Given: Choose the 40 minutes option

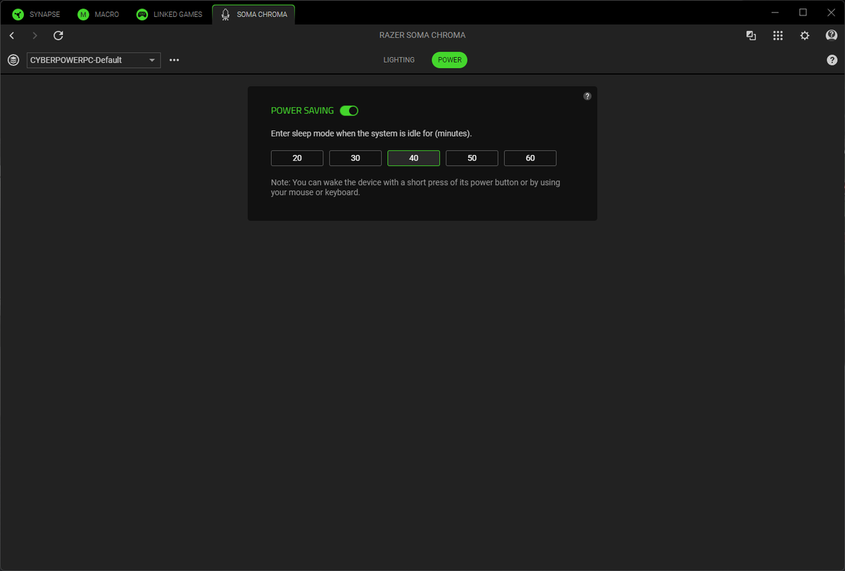Looking at the screenshot, I should [x=414, y=158].
